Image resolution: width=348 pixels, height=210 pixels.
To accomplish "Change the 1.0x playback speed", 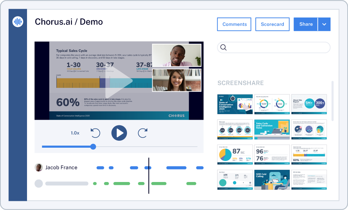I will 75,133.
